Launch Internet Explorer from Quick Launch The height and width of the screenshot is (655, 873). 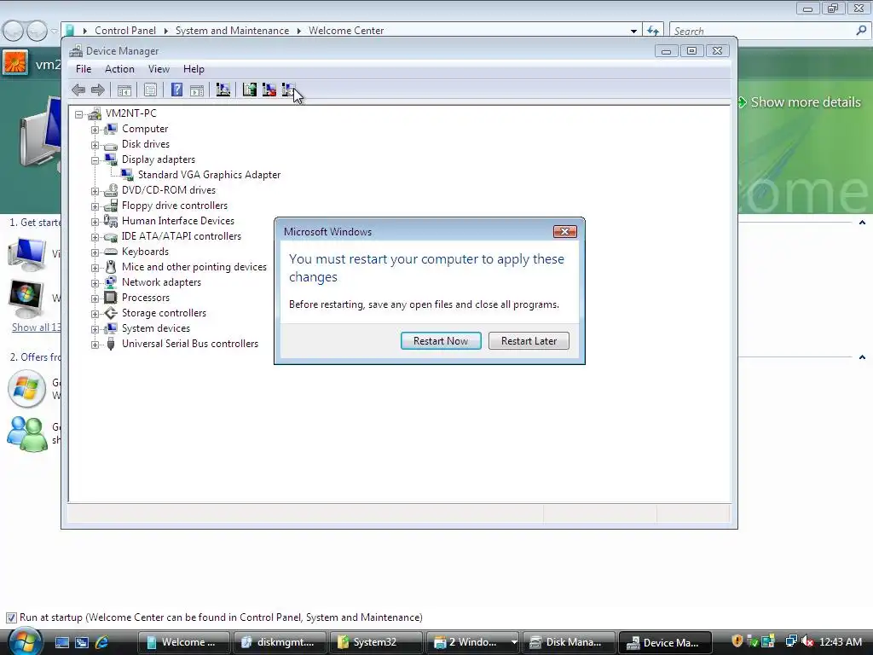pyautogui.click(x=102, y=642)
